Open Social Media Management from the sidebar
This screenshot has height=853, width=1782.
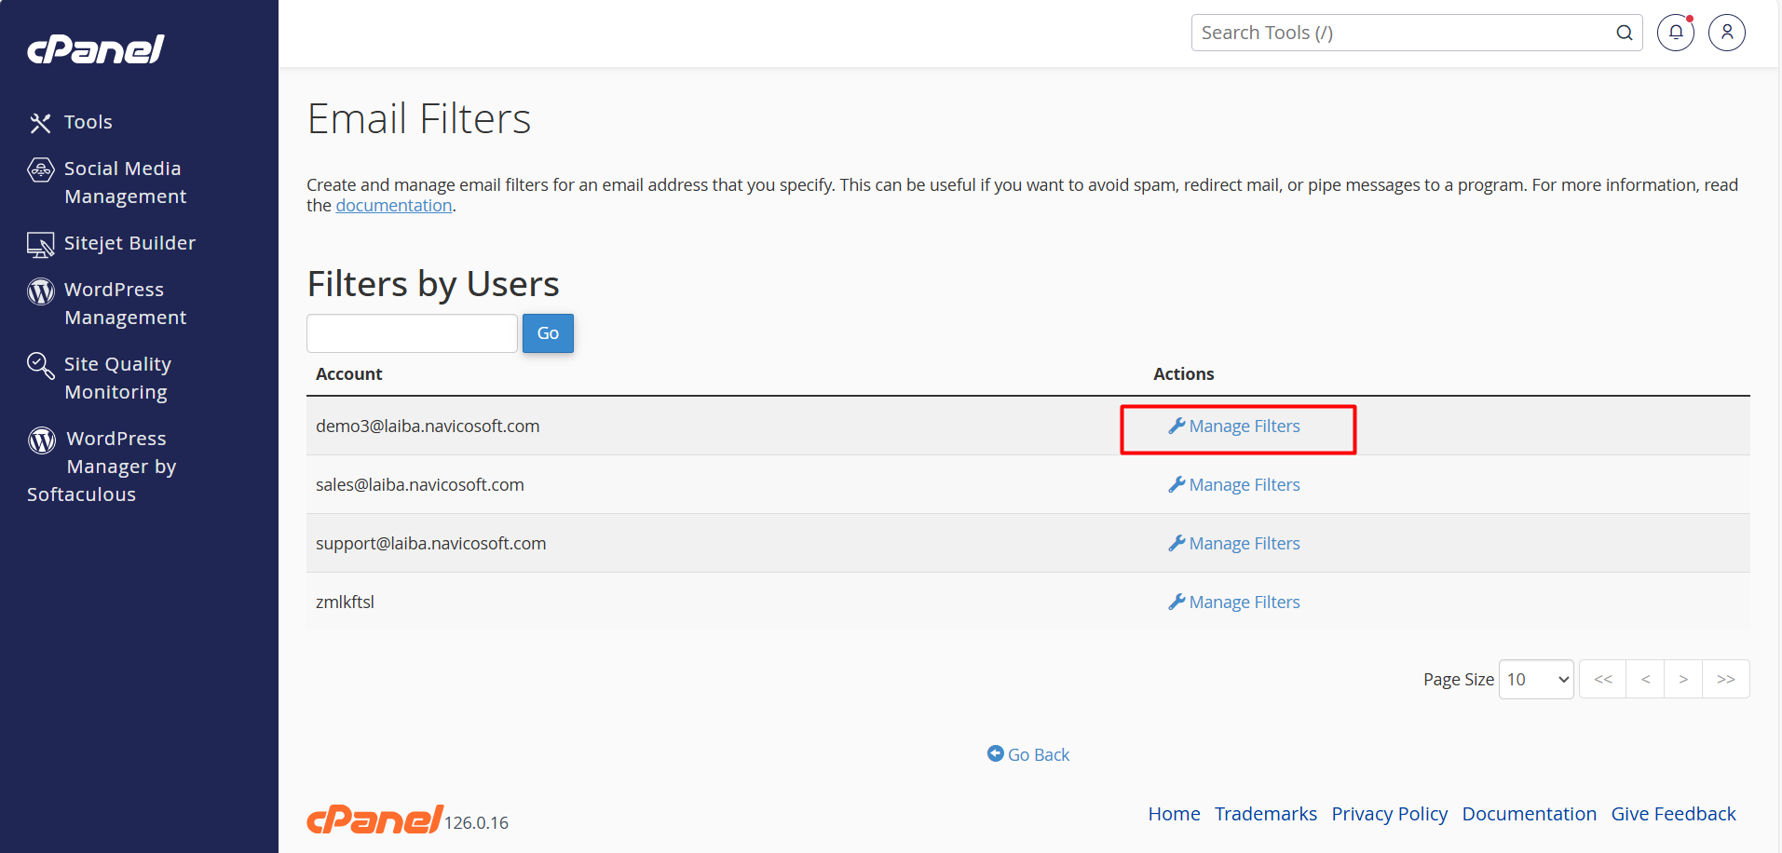(124, 183)
